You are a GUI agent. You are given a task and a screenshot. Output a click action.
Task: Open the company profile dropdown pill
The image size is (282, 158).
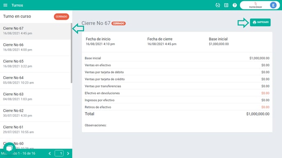tap(260, 5)
